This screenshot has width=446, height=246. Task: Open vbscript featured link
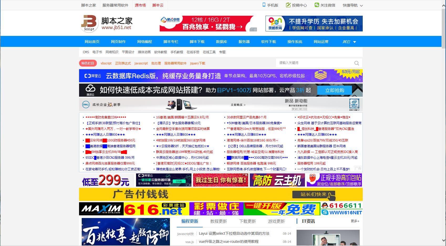click(106, 63)
